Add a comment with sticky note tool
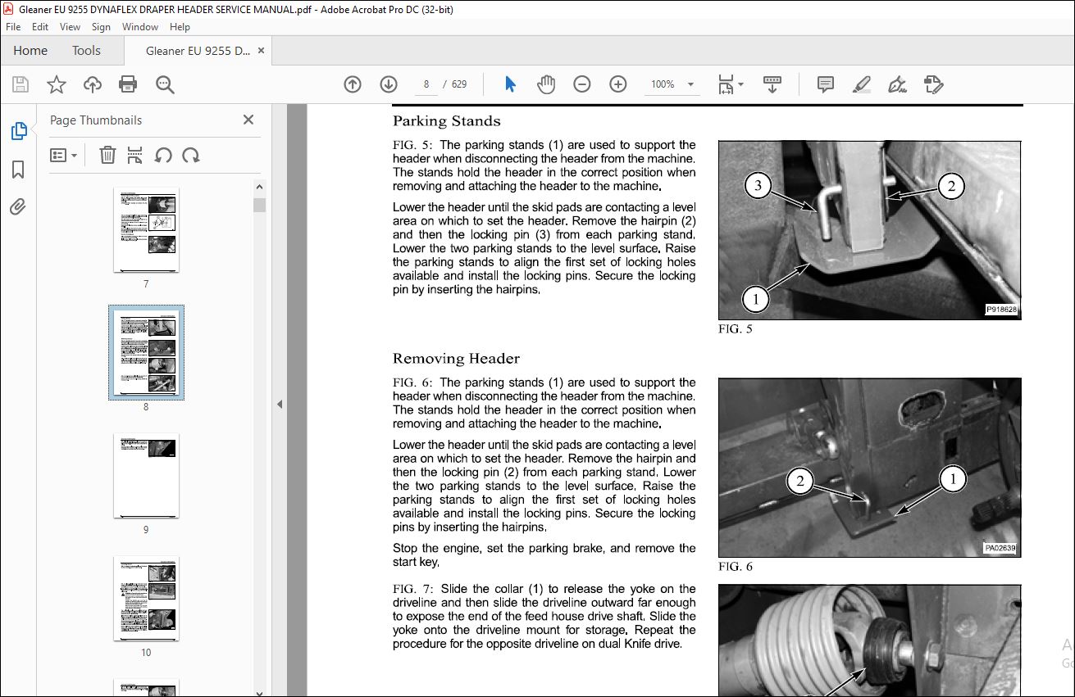This screenshot has height=697, width=1075. point(826,84)
